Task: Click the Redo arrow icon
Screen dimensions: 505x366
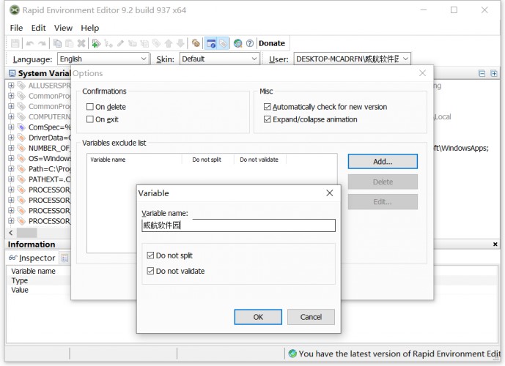Action: (x=42, y=43)
